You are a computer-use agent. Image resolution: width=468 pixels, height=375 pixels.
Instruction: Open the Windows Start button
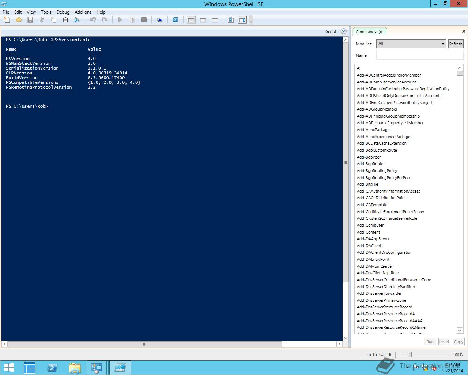coord(9,367)
